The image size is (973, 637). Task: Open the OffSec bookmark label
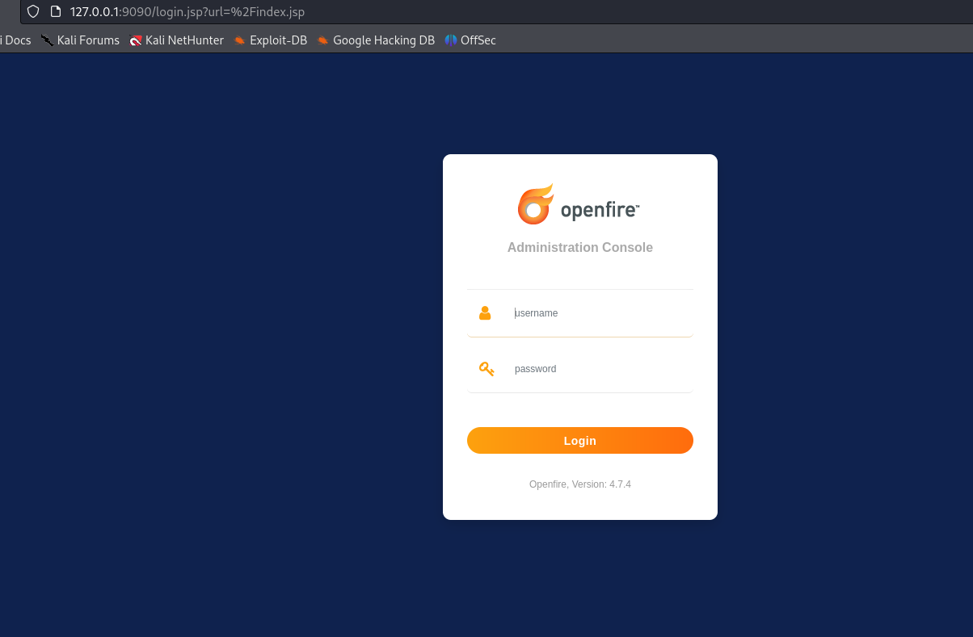478,40
